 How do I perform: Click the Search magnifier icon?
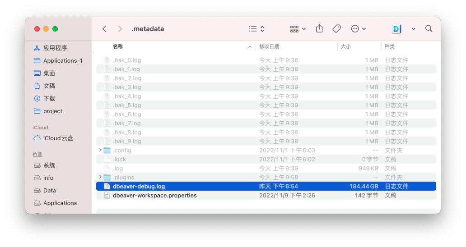[429, 28]
